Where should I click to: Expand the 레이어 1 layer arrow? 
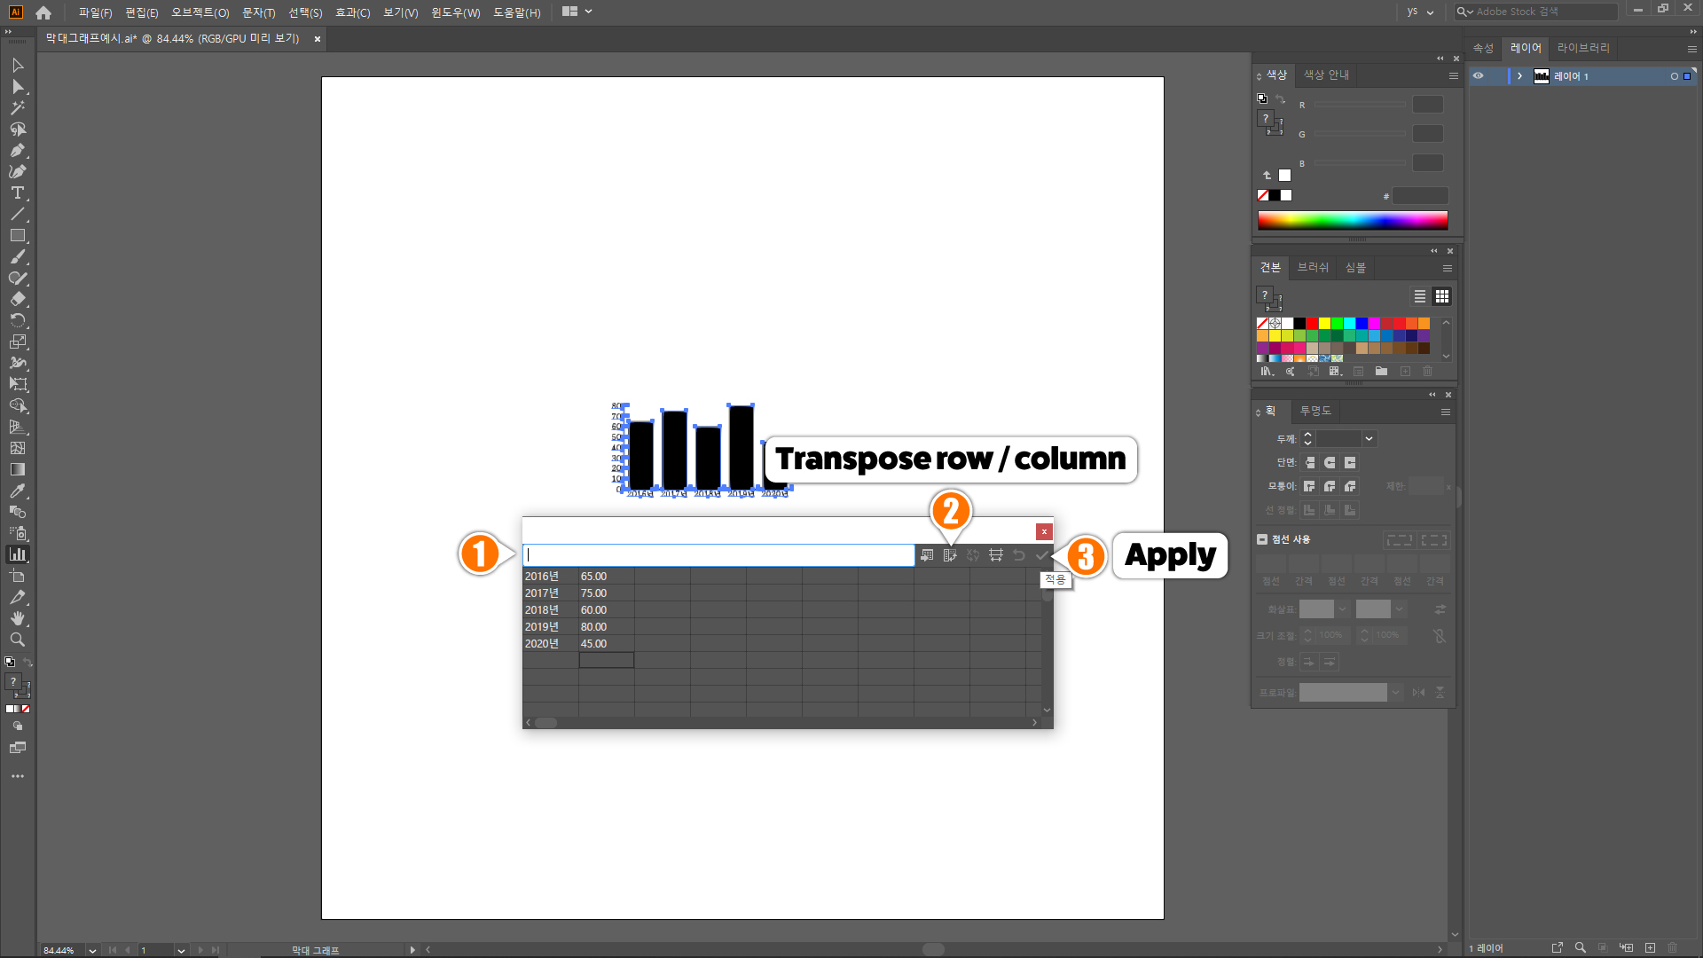pyautogui.click(x=1519, y=76)
